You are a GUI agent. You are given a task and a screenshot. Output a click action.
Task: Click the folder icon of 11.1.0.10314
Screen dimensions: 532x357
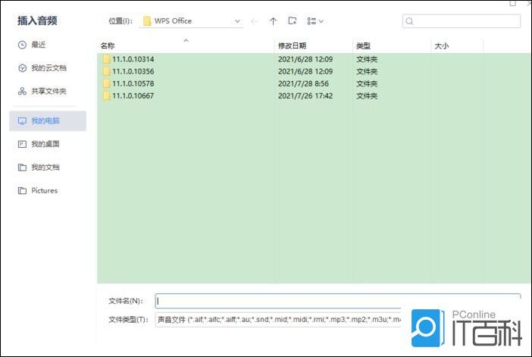point(107,59)
